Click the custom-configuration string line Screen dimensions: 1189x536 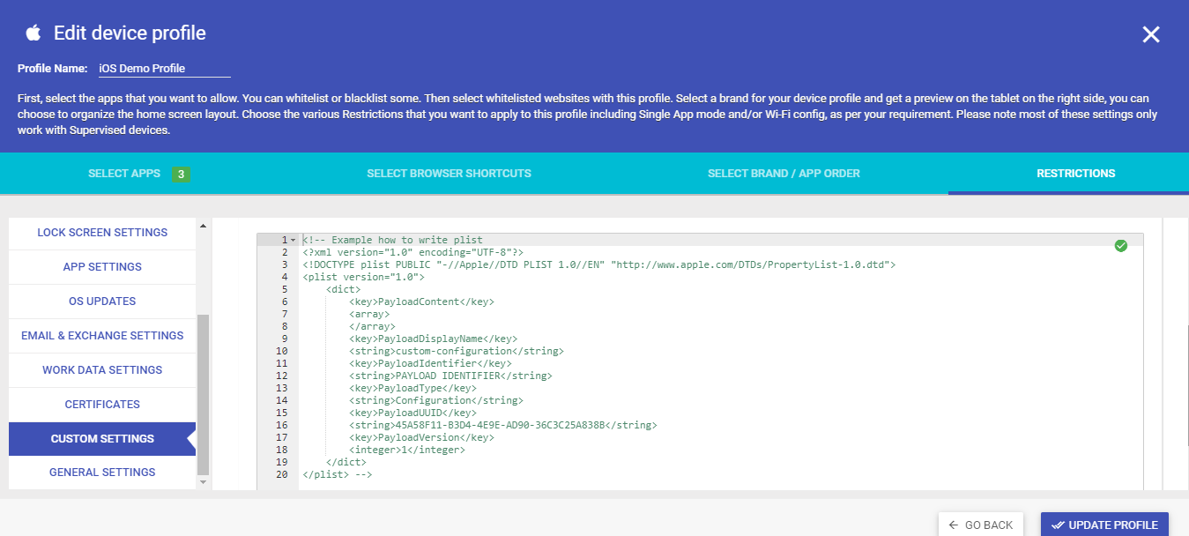(x=457, y=351)
